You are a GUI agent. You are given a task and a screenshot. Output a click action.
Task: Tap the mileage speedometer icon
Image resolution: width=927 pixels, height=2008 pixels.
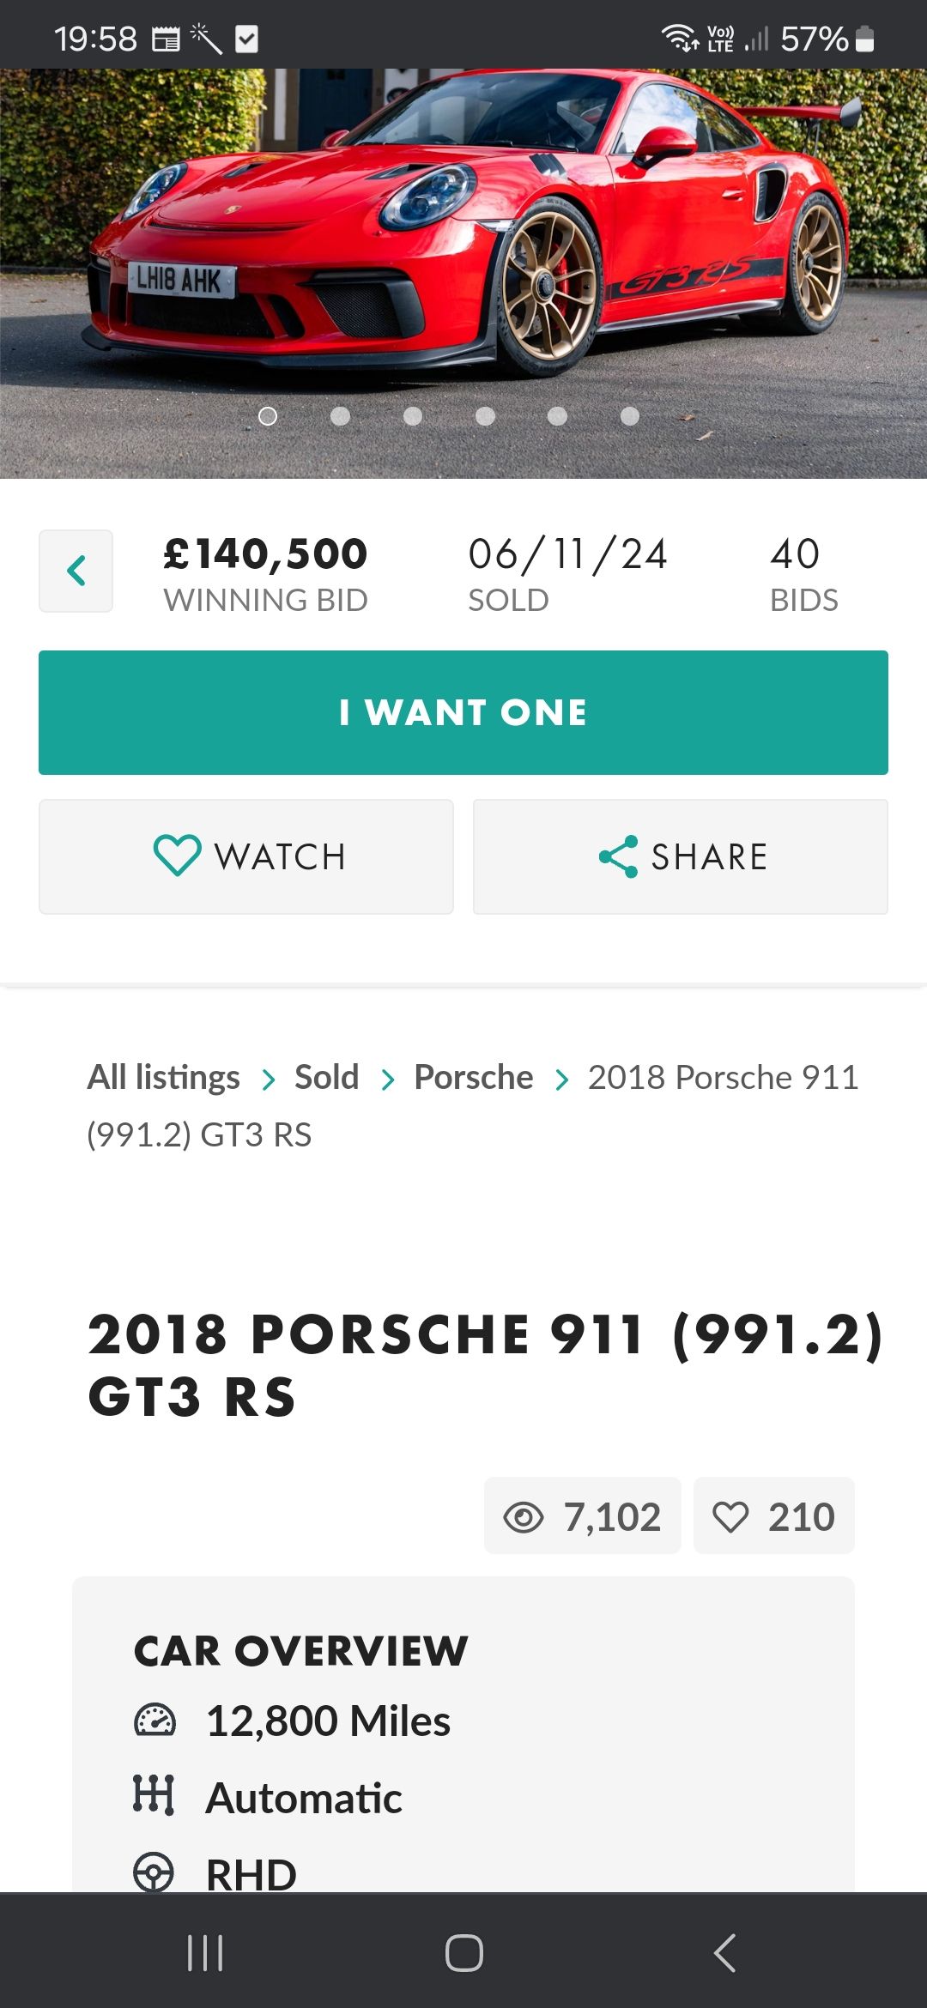click(x=154, y=1721)
